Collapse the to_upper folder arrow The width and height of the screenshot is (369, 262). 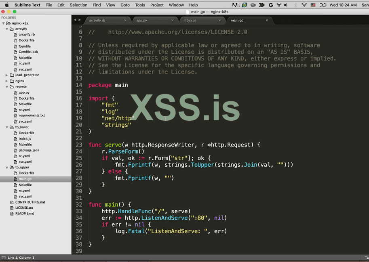point(7,168)
